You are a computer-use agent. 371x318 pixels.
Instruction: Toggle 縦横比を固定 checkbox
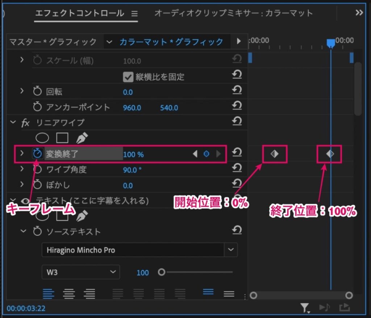pyautogui.click(x=128, y=77)
